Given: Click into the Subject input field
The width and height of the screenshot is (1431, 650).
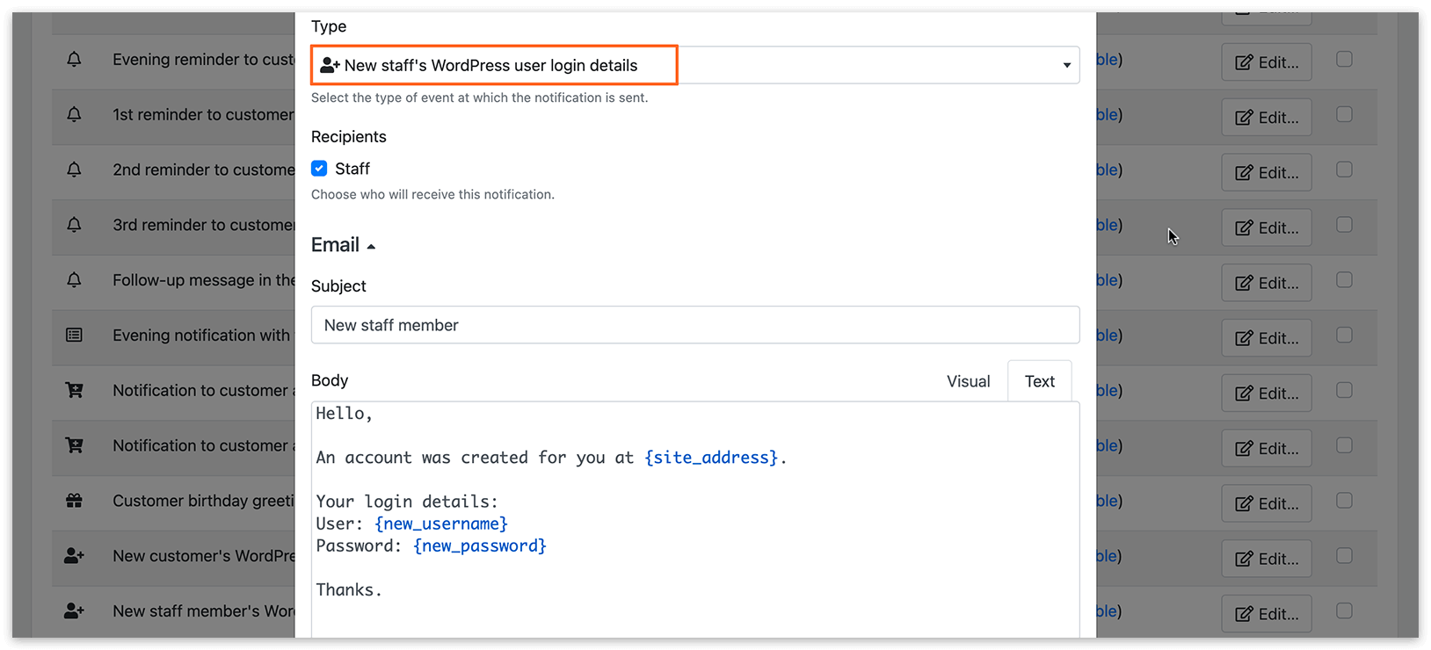Looking at the screenshot, I should (695, 325).
